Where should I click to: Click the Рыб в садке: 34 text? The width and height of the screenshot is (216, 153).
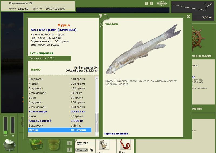coord(86,68)
